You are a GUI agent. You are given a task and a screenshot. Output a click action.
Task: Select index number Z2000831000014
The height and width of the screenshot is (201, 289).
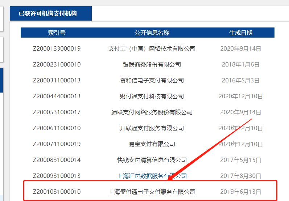point(57,160)
